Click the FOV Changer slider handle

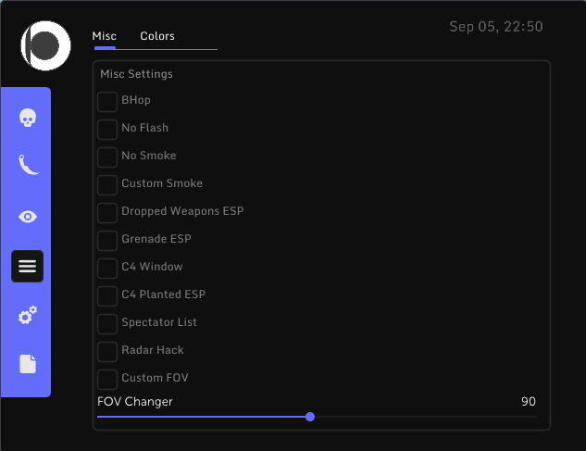click(310, 417)
